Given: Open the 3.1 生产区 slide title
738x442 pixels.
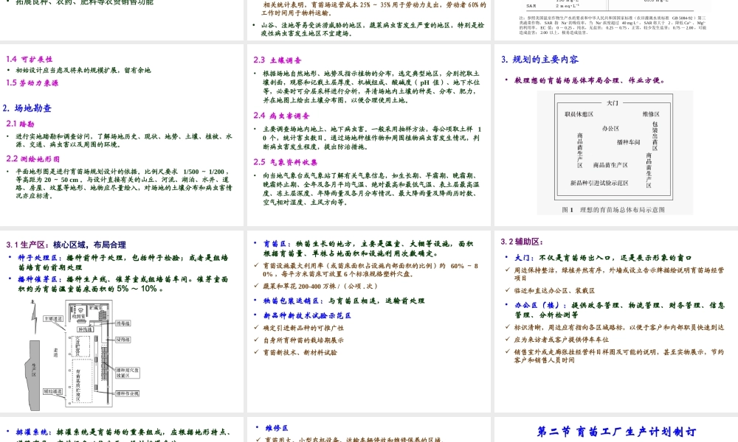Looking at the screenshot, I should click(66, 245).
